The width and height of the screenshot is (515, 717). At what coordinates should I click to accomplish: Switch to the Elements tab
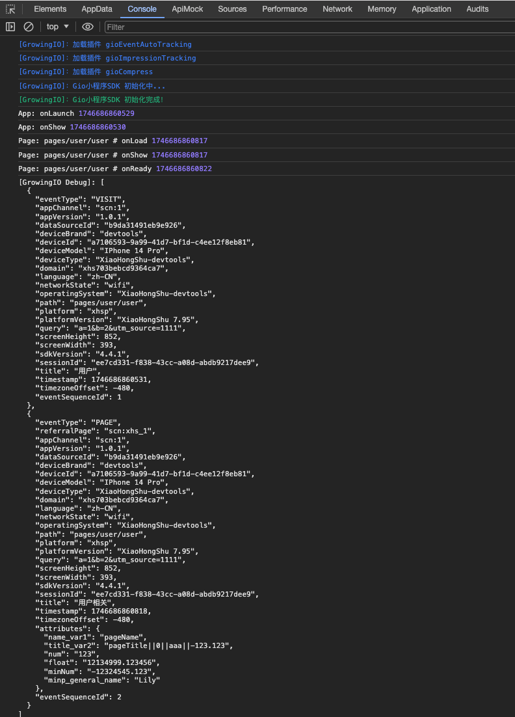click(50, 9)
